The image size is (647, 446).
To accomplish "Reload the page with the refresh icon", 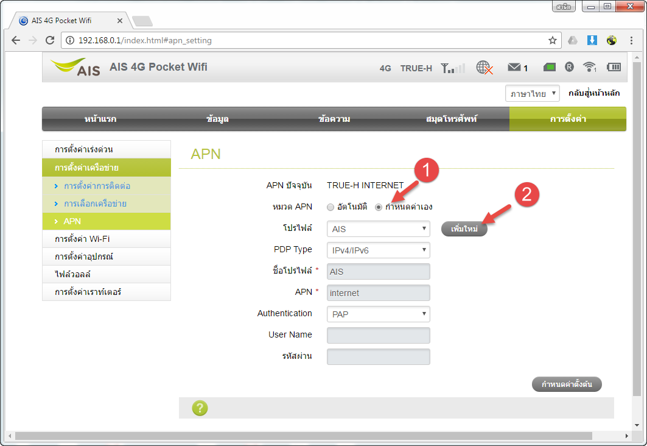I will pyautogui.click(x=50, y=40).
